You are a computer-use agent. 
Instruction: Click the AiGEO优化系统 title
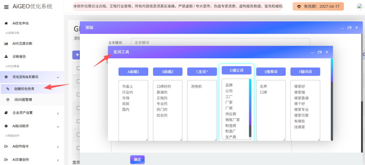[x=32, y=6]
